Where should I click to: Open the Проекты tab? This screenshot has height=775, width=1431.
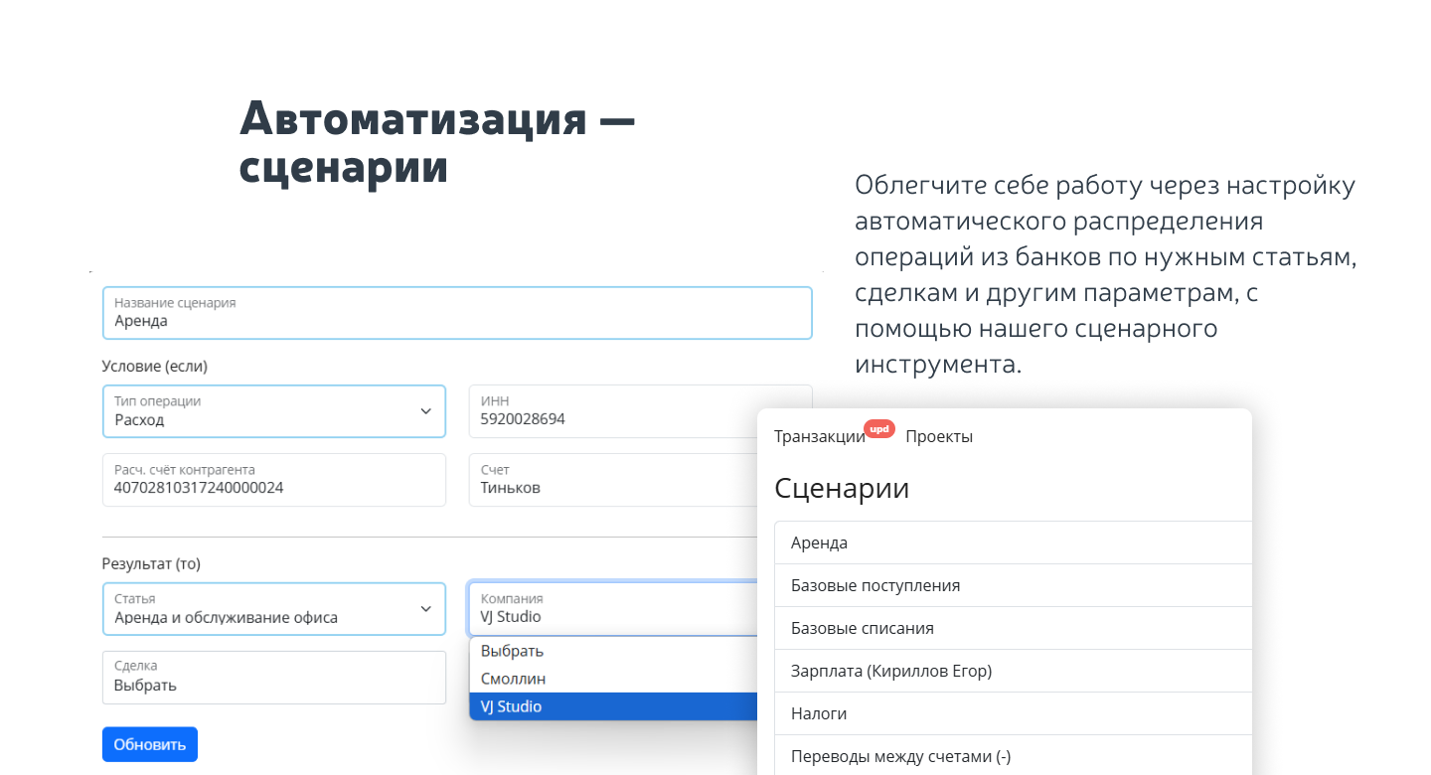[x=939, y=437]
